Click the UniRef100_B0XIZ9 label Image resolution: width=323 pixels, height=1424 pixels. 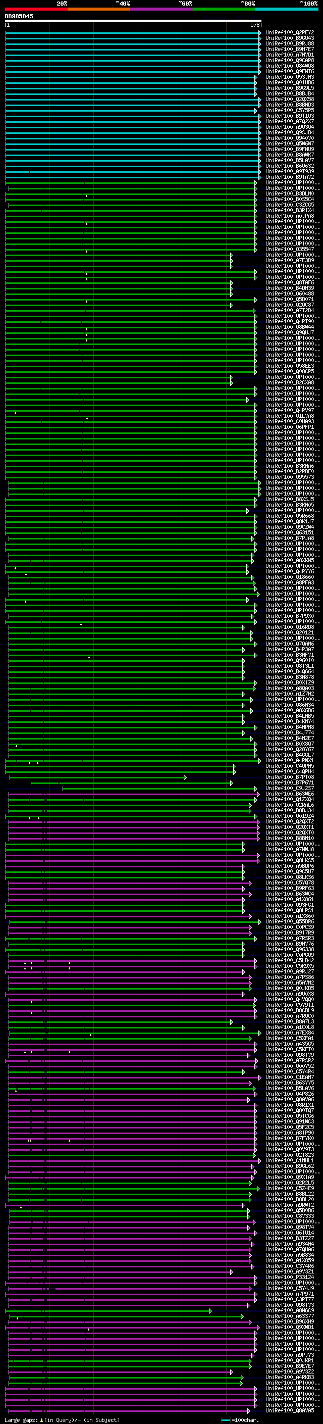coord(290,683)
